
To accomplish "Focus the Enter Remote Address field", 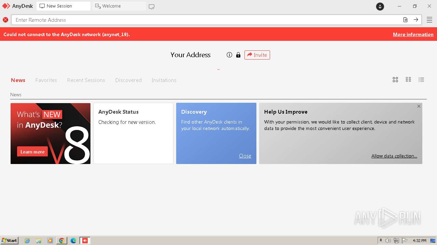I will click(207, 20).
